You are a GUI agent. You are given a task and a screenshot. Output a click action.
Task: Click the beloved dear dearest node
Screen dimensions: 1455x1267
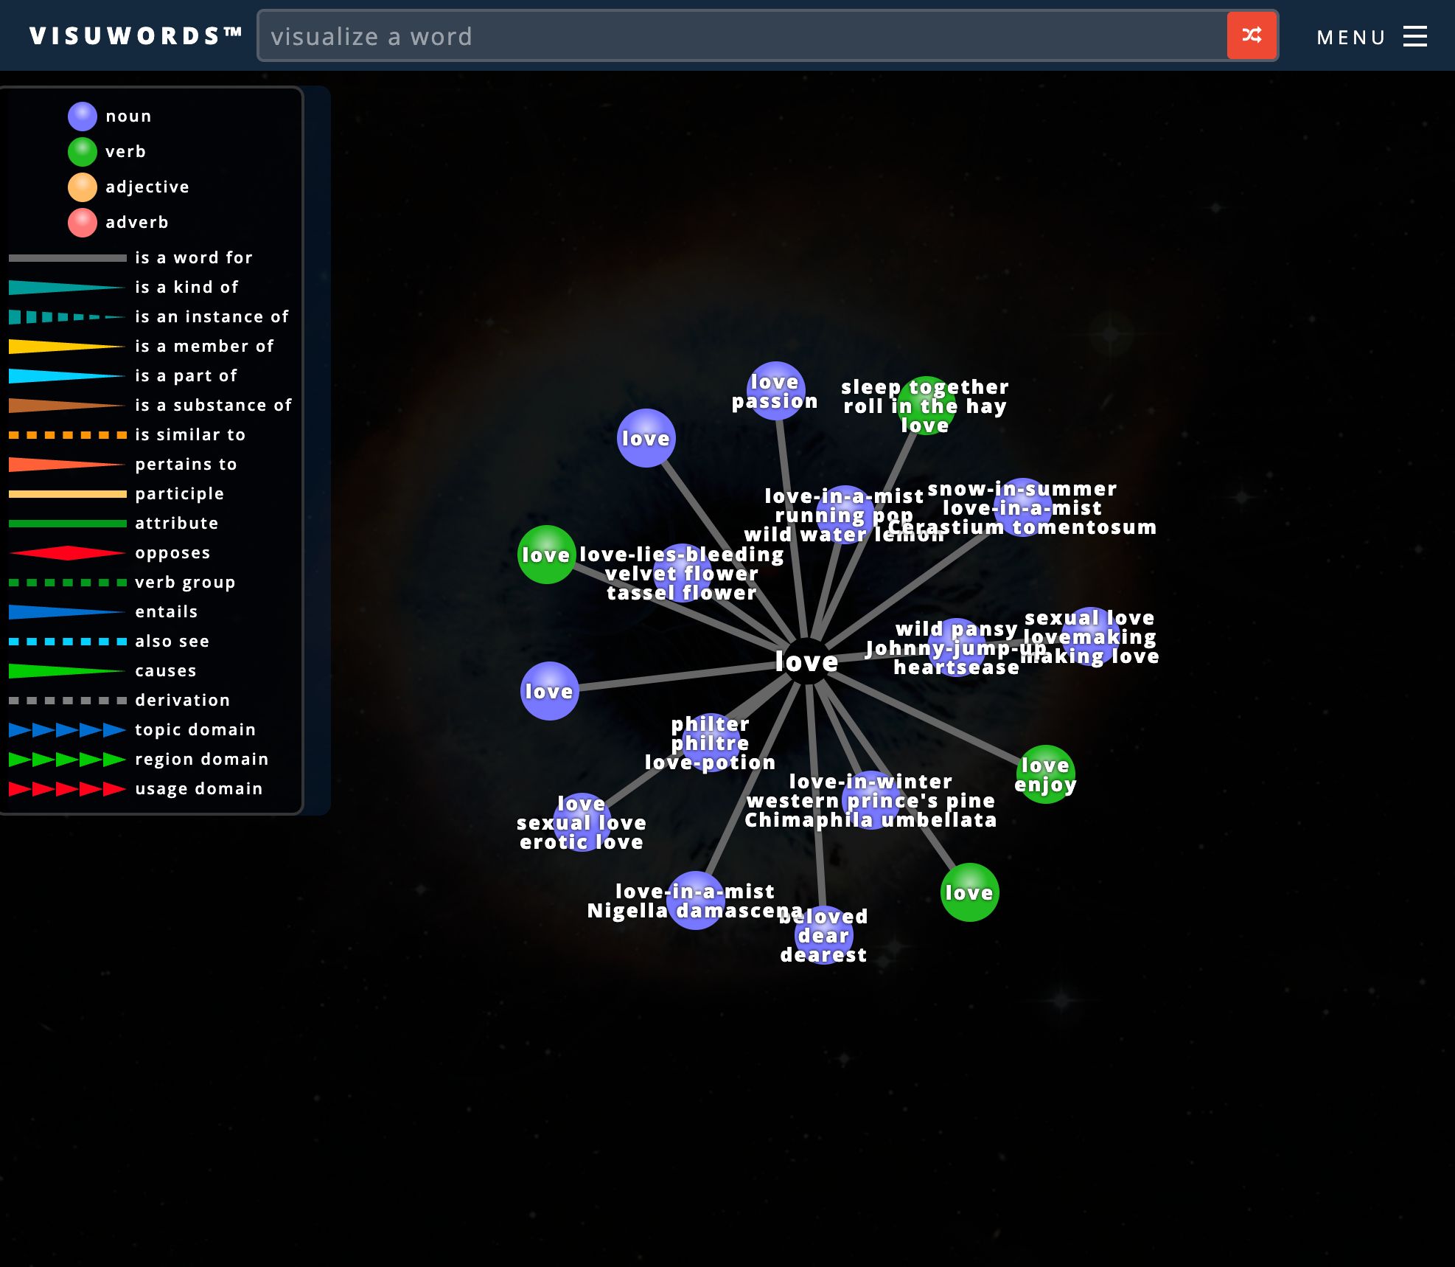pyautogui.click(x=823, y=935)
